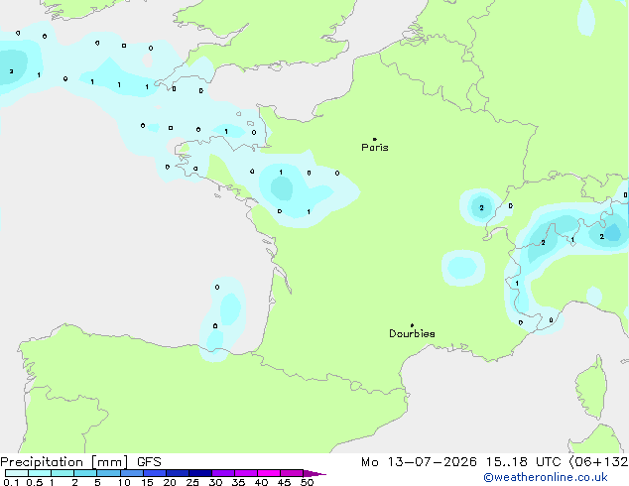Pick the legend swatch for 0.1–0.5 mm
This screenshot has width=629, height=486.
coord(17,473)
